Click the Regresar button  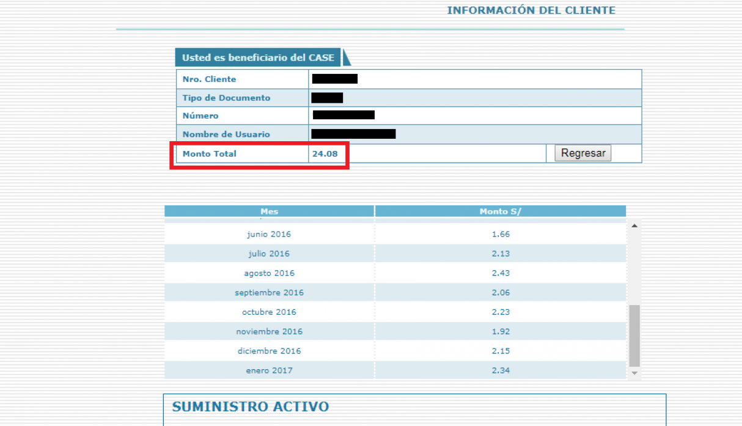582,153
